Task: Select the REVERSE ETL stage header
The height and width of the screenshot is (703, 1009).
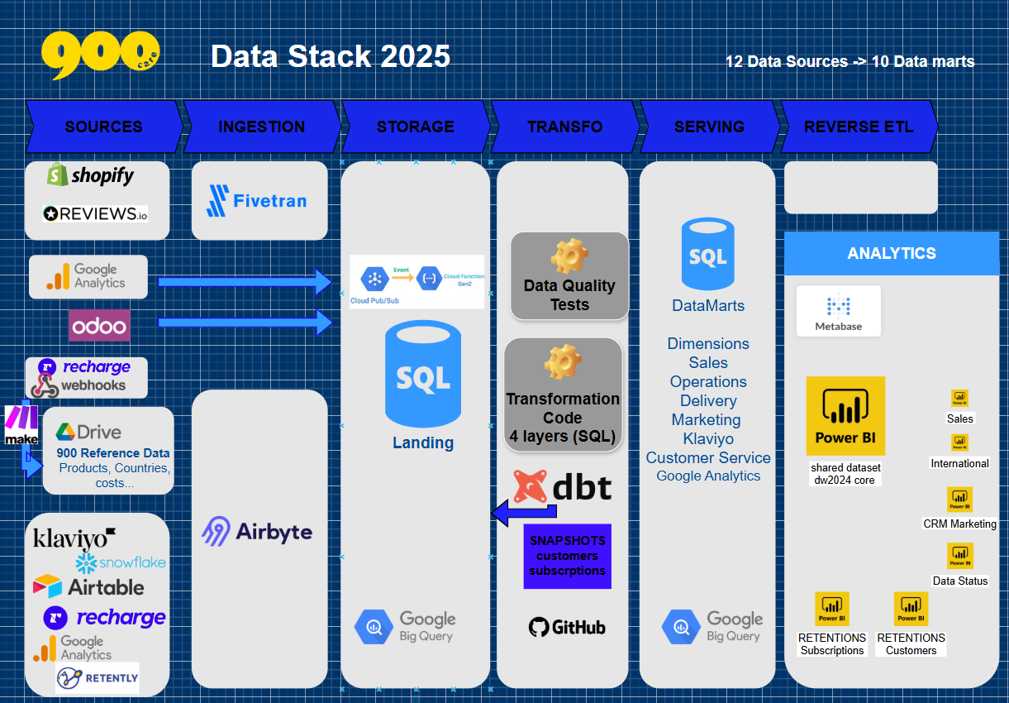Action: 859,127
